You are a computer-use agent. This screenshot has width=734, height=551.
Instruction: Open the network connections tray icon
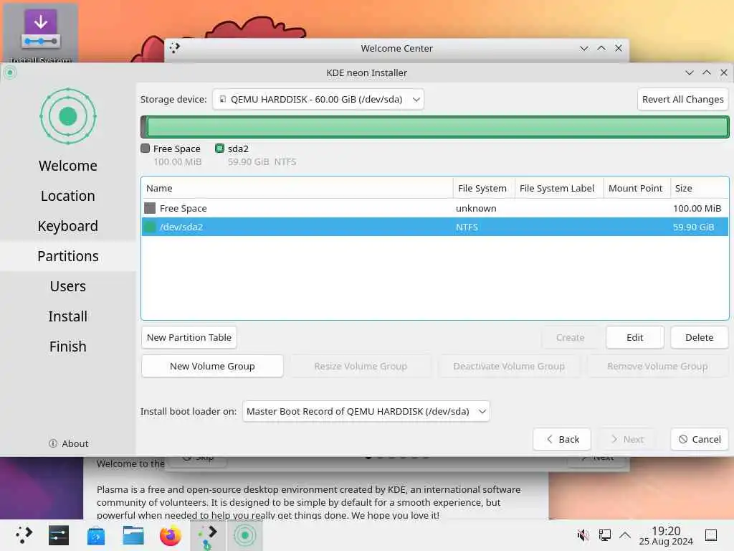point(604,534)
